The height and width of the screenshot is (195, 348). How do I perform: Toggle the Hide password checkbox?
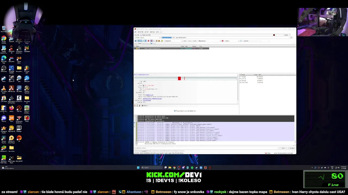(x=182, y=41)
